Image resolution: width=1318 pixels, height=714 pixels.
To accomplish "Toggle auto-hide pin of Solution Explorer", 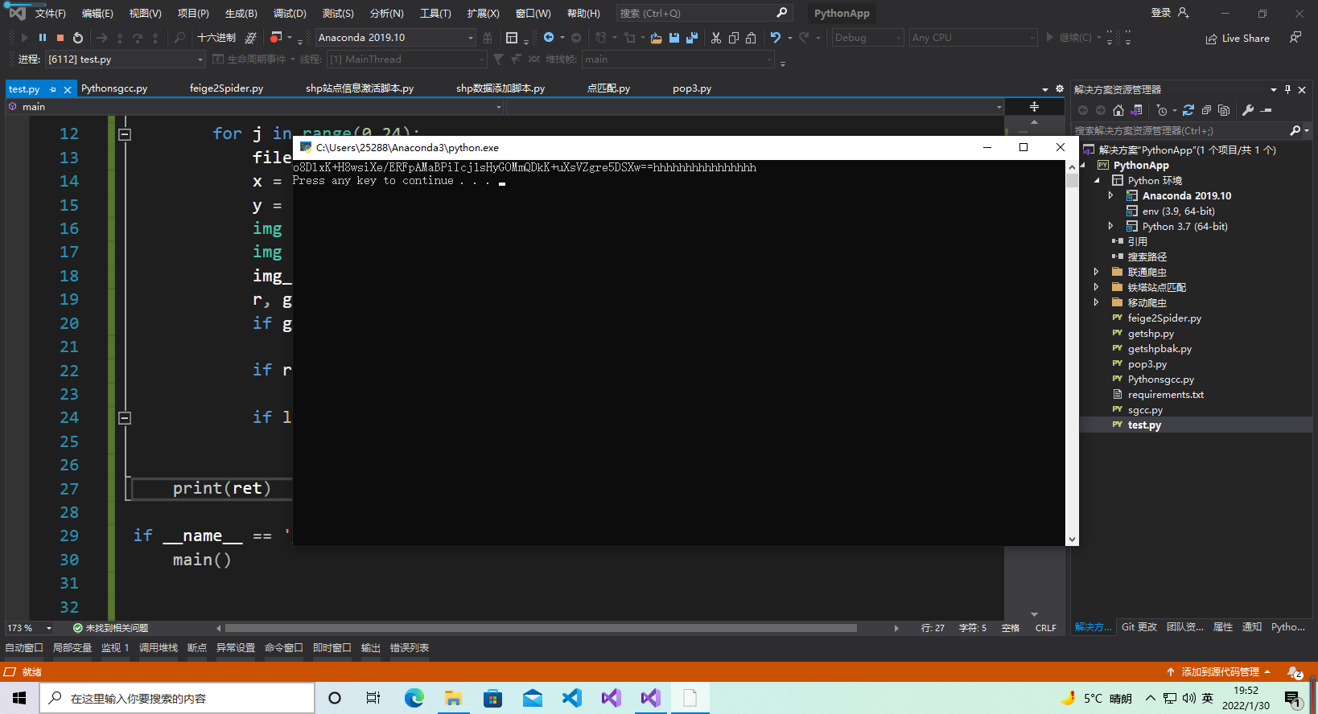I will click(1287, 89).
